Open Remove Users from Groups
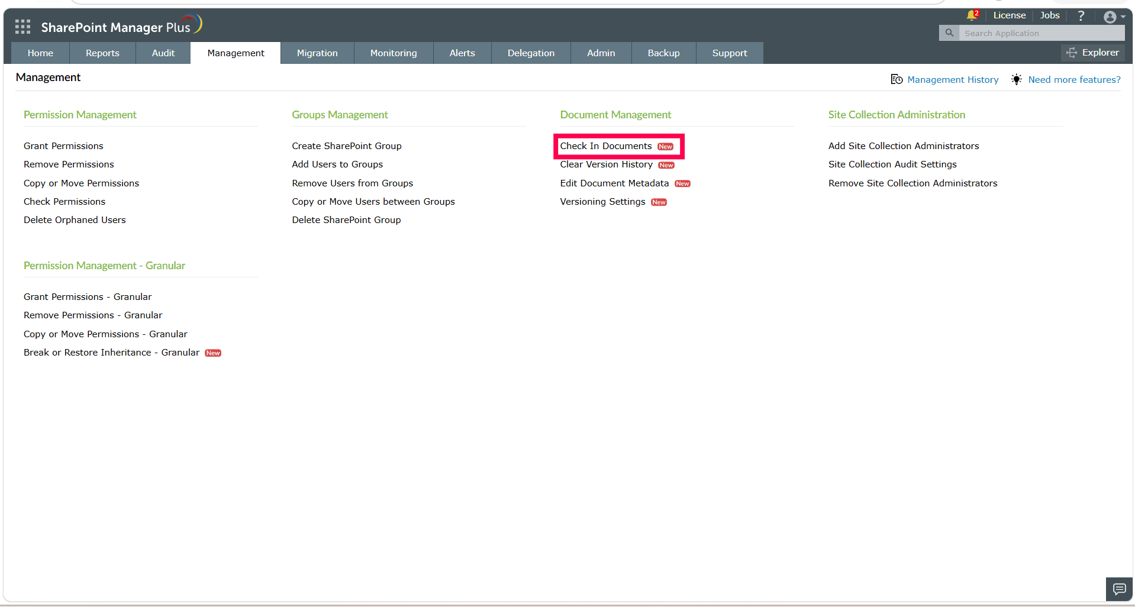 (353, 183)
